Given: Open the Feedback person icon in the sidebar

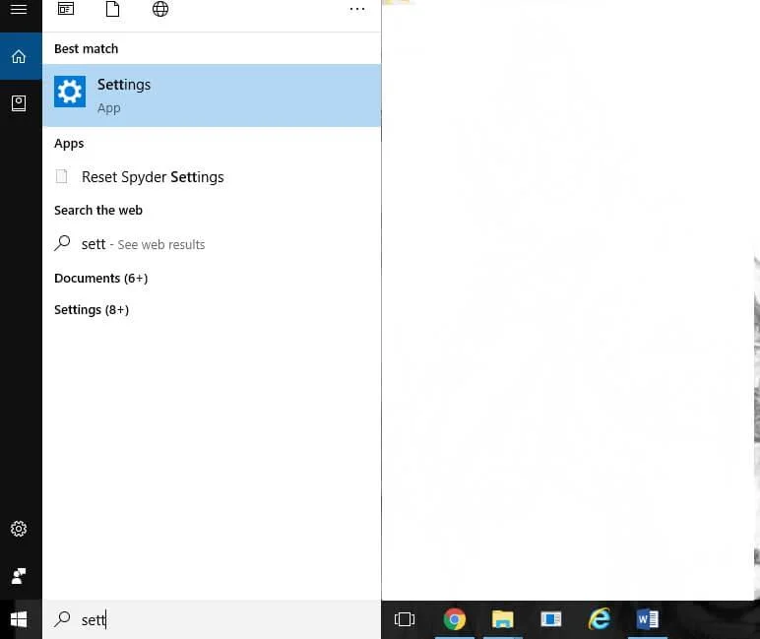Looking at the screenshot, I should 19,576.
